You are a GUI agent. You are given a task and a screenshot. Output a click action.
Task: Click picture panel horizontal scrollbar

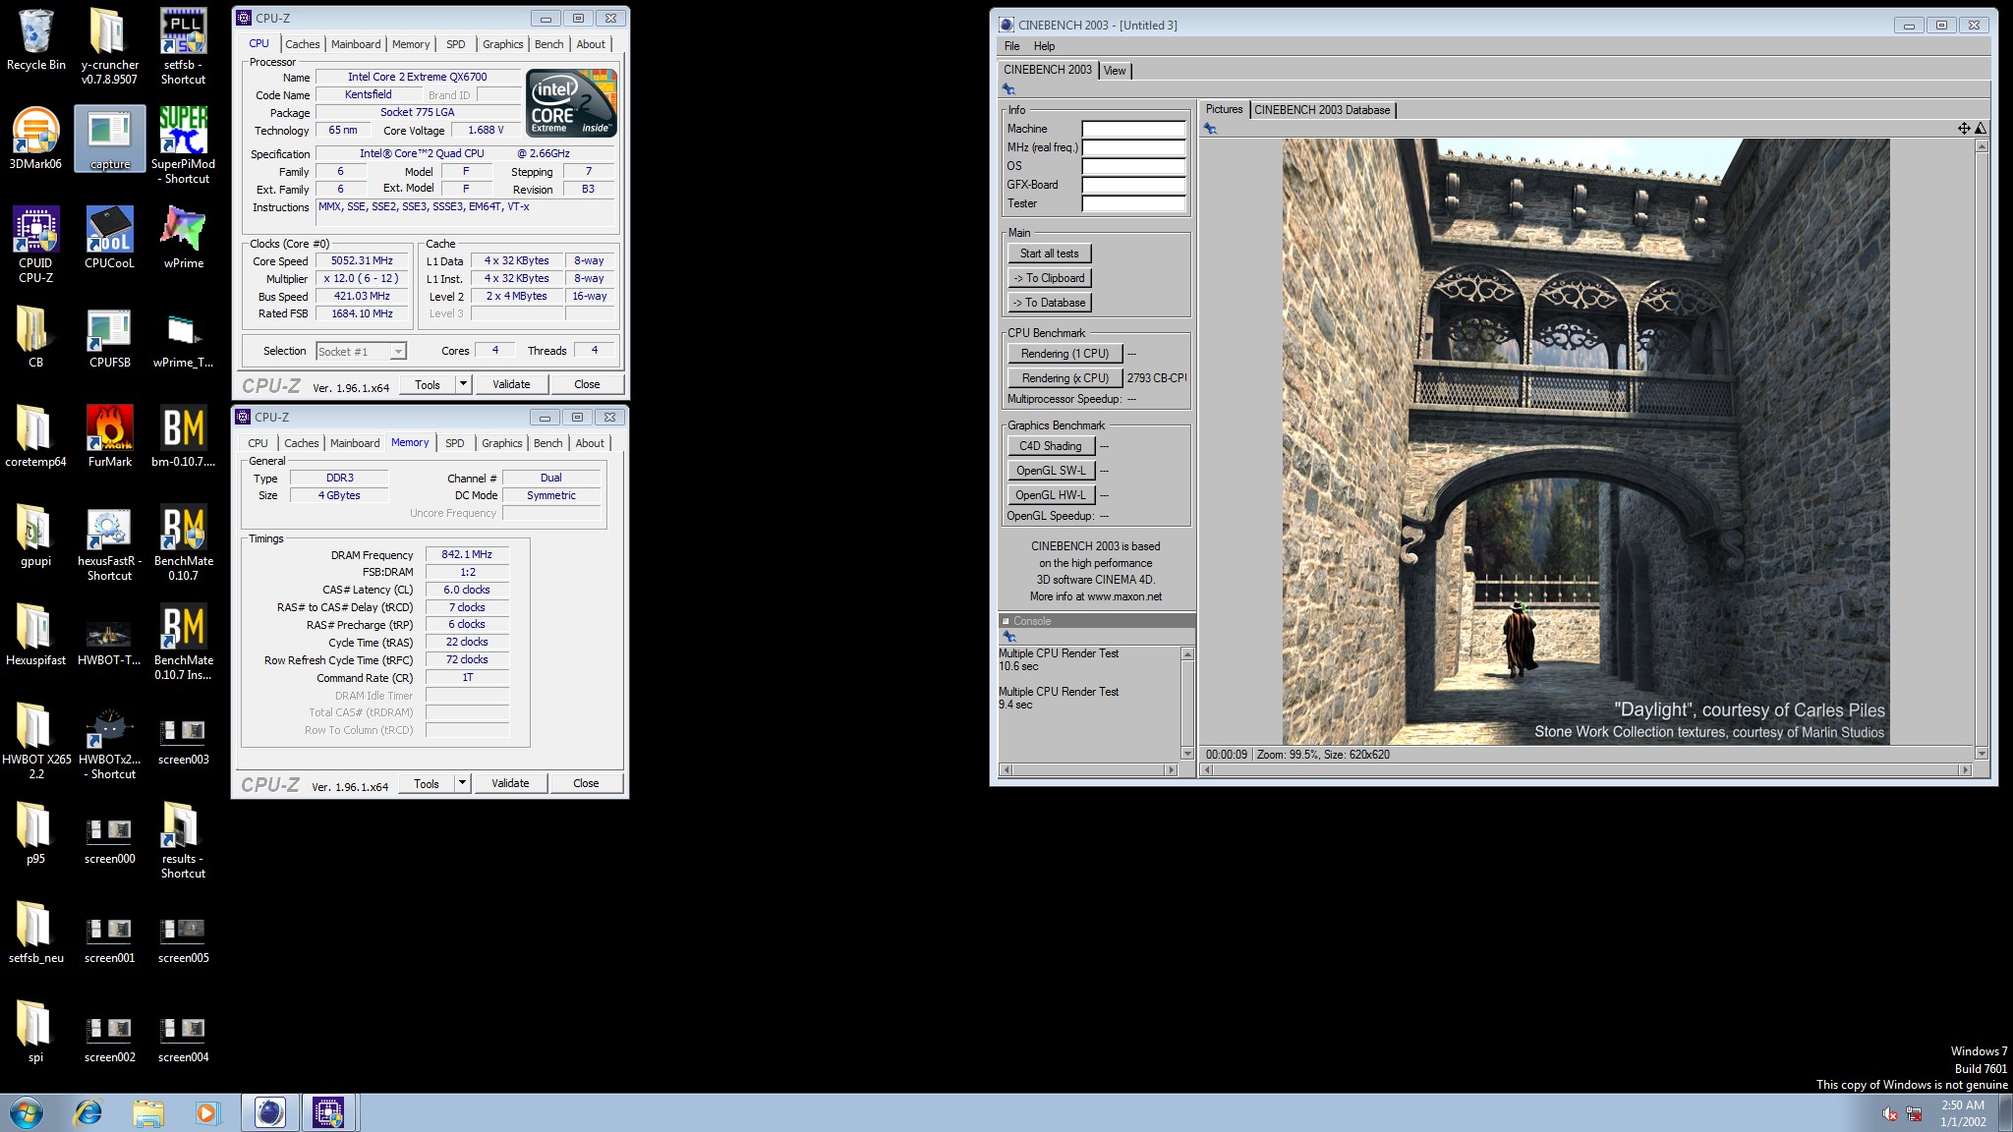pyautogui.click(x=1585, y=770)
